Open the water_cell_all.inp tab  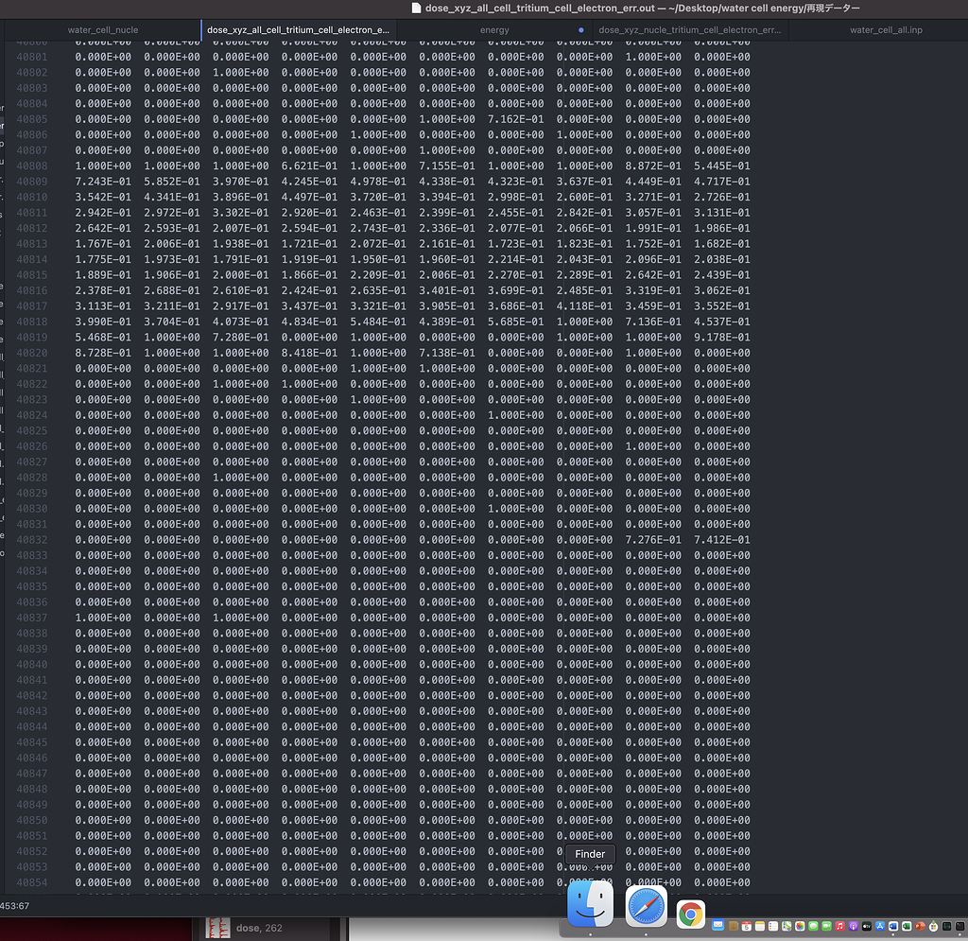[x=886, y=30]
